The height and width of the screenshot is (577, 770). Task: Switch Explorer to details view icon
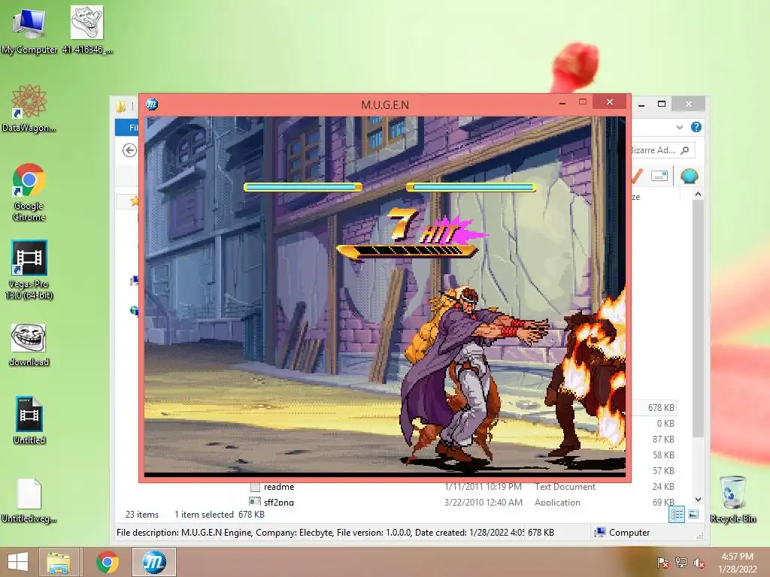pos(677,514)
